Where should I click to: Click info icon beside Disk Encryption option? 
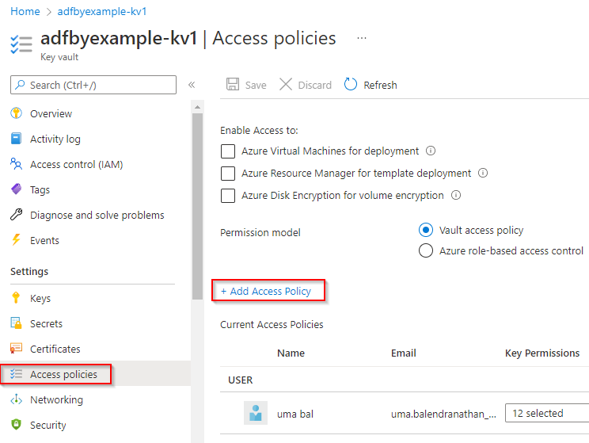point(456,195)
